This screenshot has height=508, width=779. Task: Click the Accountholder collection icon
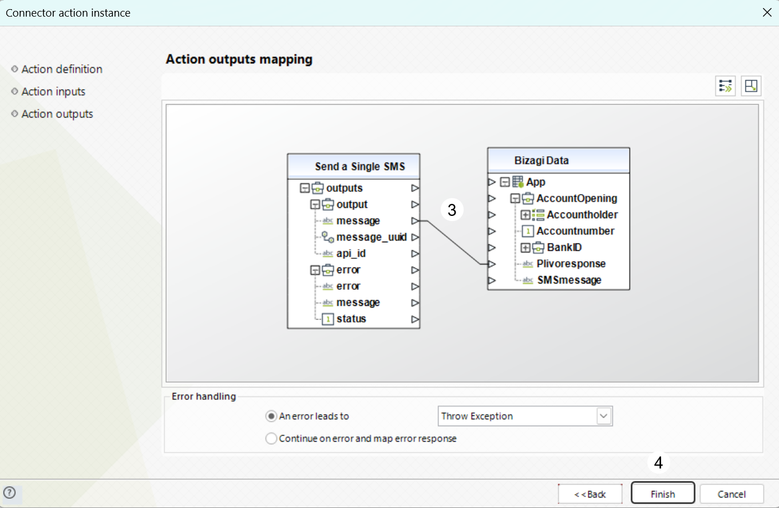tap(538, 215)
